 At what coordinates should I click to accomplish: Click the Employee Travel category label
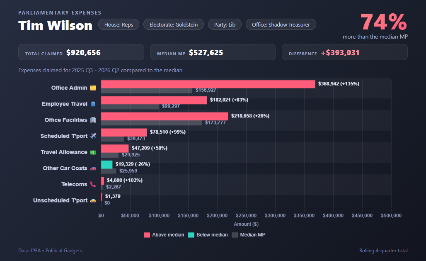click(x=64, y=104)
